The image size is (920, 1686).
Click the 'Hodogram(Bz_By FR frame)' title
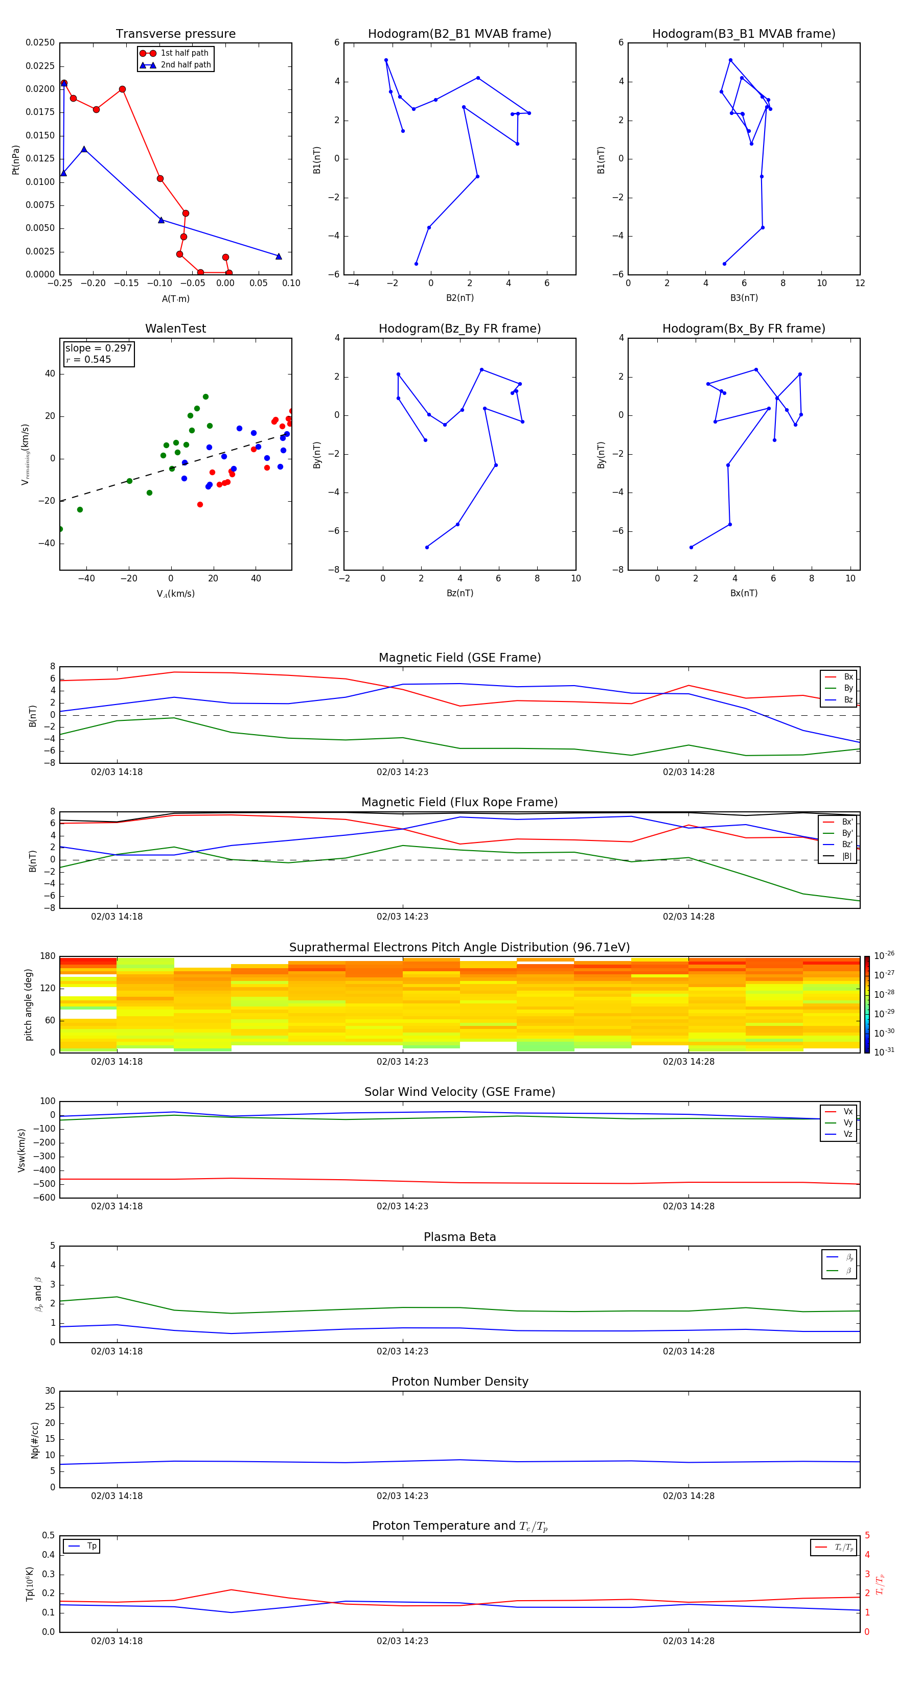459,329
